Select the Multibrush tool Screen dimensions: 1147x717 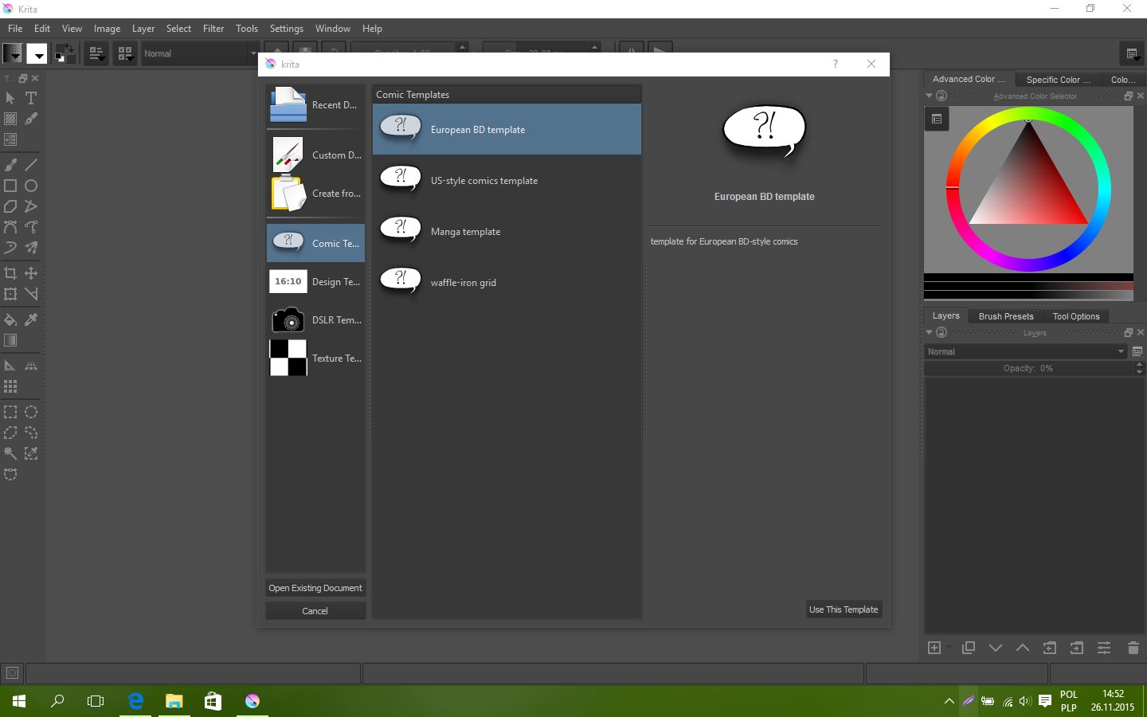[x=31, y=248]
